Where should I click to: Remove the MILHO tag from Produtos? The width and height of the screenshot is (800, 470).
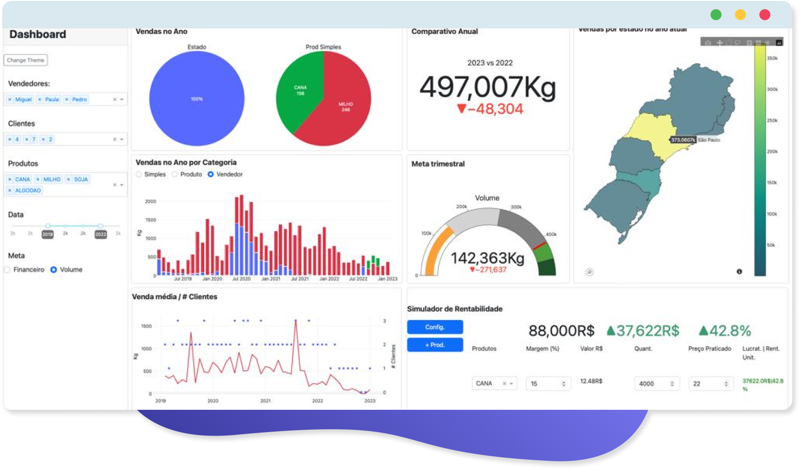(38, 180)
